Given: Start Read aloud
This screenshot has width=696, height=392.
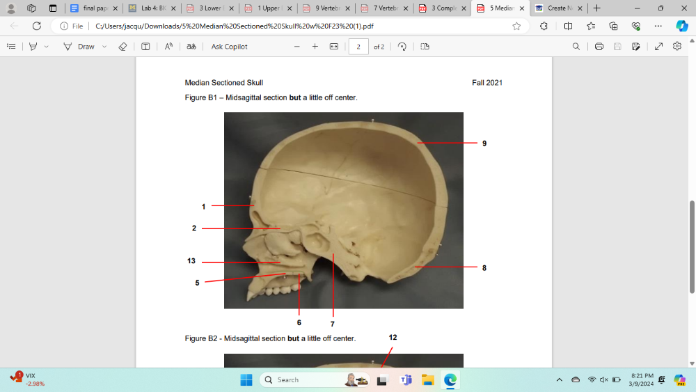Looking at the screenshot, I should (168, 47).
